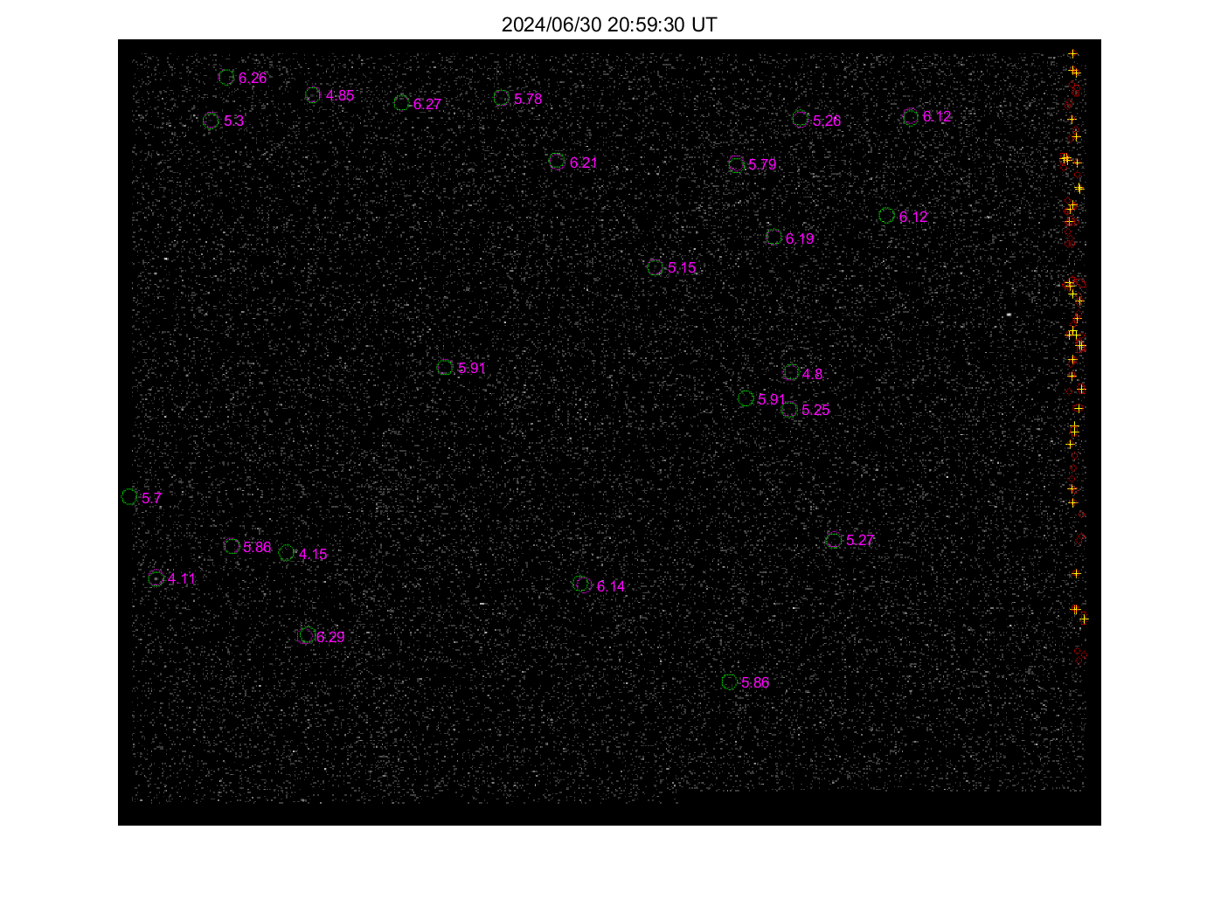Click the magnitude label 5.25
This screenshot has width=1221, height=913.
[815, 411]
